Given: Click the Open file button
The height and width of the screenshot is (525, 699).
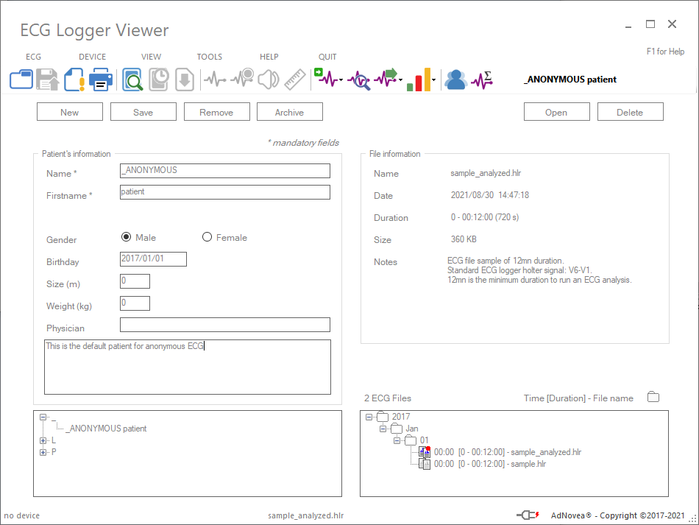Looking at the screenshot, I should point(557,112).
